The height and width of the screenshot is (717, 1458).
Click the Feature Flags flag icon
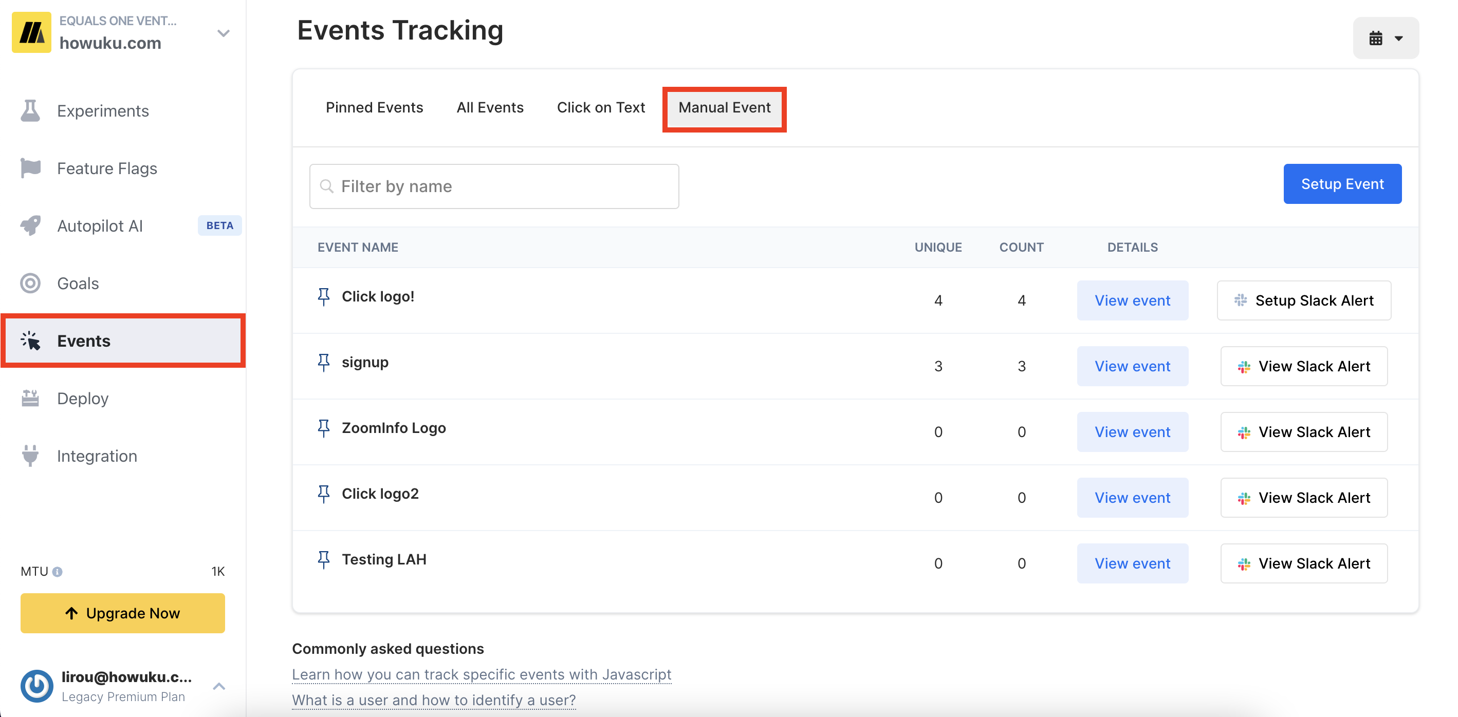click(30, 168)
